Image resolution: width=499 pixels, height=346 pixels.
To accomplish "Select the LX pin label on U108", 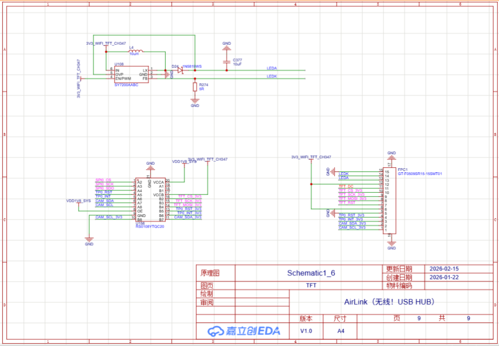I will click(x=145, y=70).
